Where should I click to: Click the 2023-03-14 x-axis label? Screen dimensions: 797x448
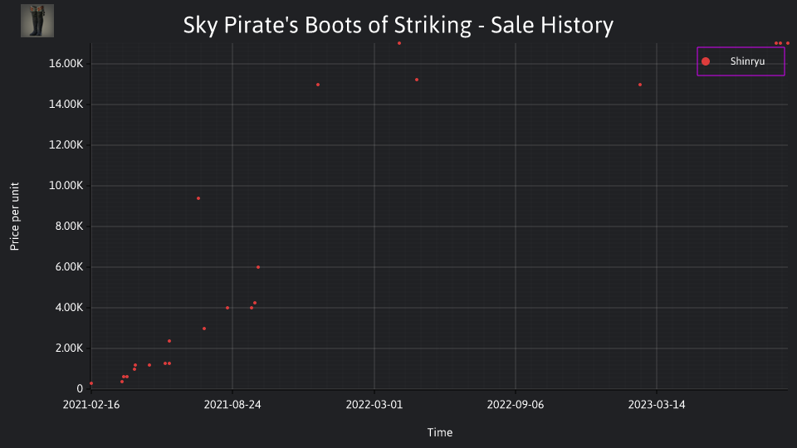coord(657,405)
